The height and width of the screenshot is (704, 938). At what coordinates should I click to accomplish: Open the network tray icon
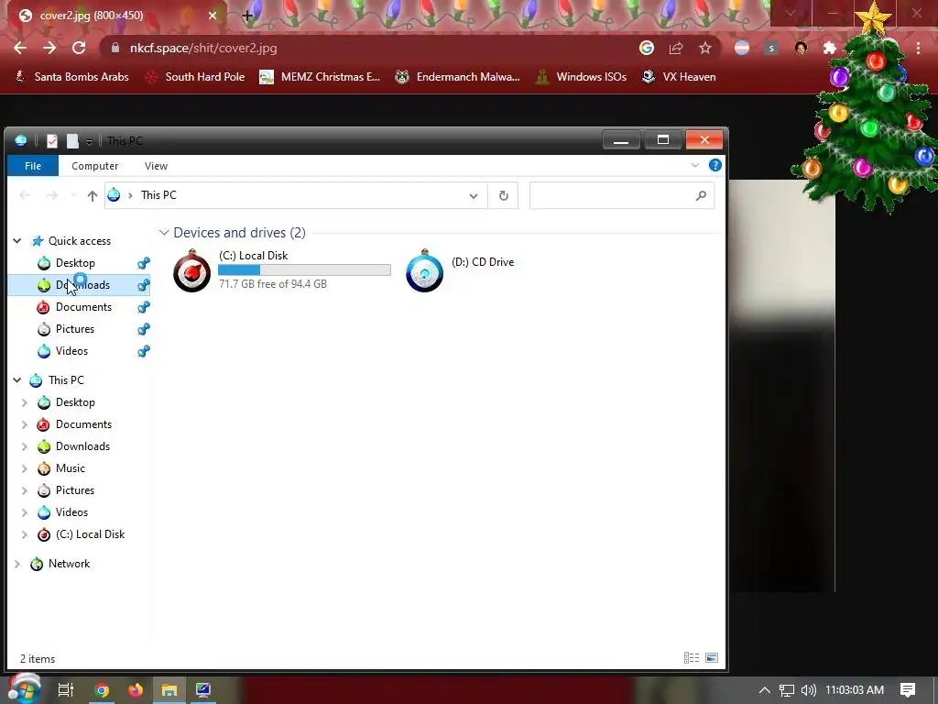click(x=787, y=690)
